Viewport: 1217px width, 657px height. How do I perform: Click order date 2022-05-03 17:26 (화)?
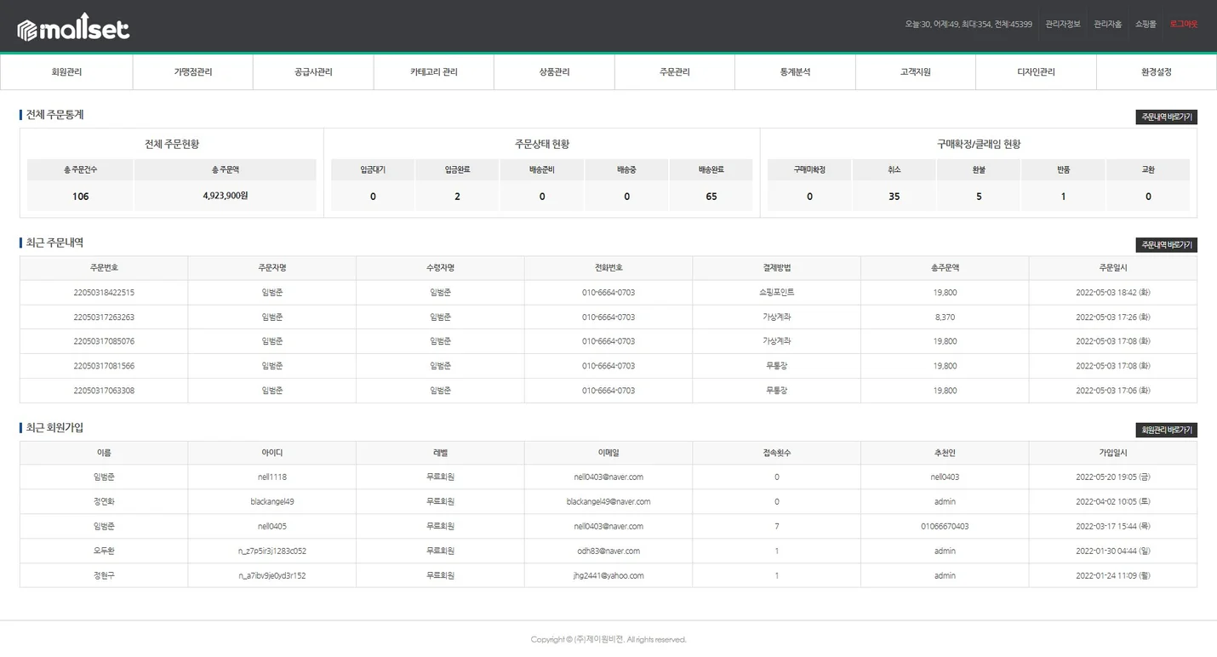point(1113,317)
